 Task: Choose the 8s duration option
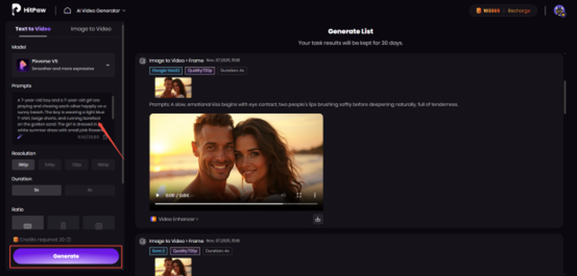pyautogui.click(x=90, y=190)
